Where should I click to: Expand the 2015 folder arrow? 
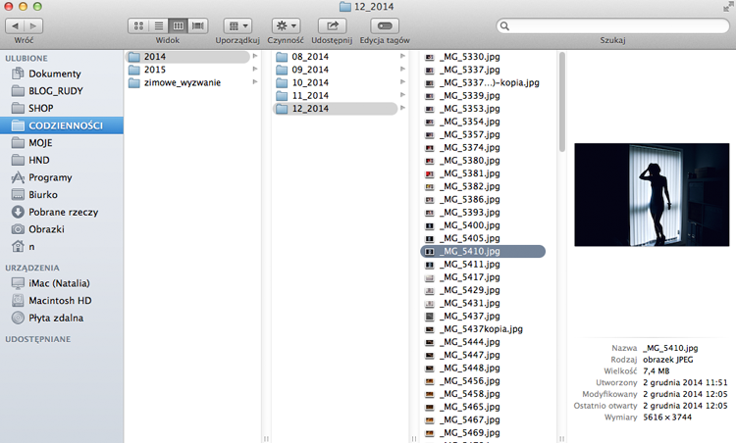pyautogui.click(x=255, y=69)
